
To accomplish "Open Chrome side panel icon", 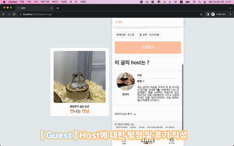I will 208,14.
